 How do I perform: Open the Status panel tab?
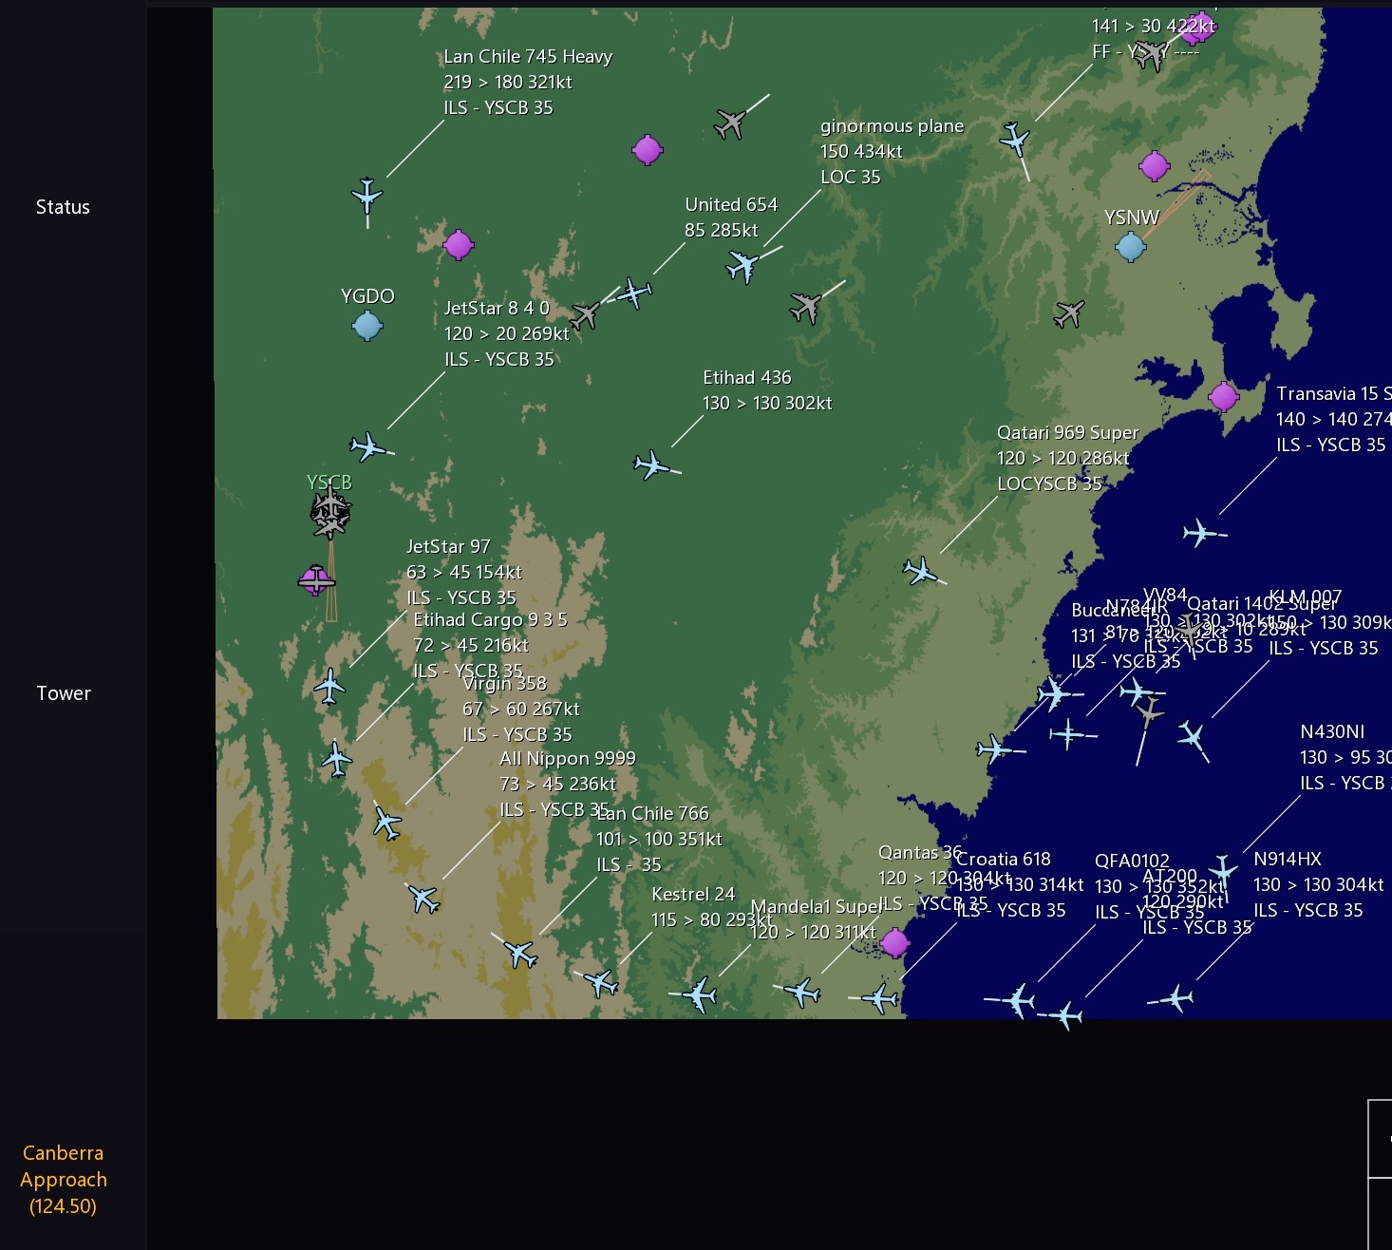click(x=63, y=207)
